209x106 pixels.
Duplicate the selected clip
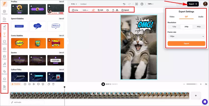49,84
